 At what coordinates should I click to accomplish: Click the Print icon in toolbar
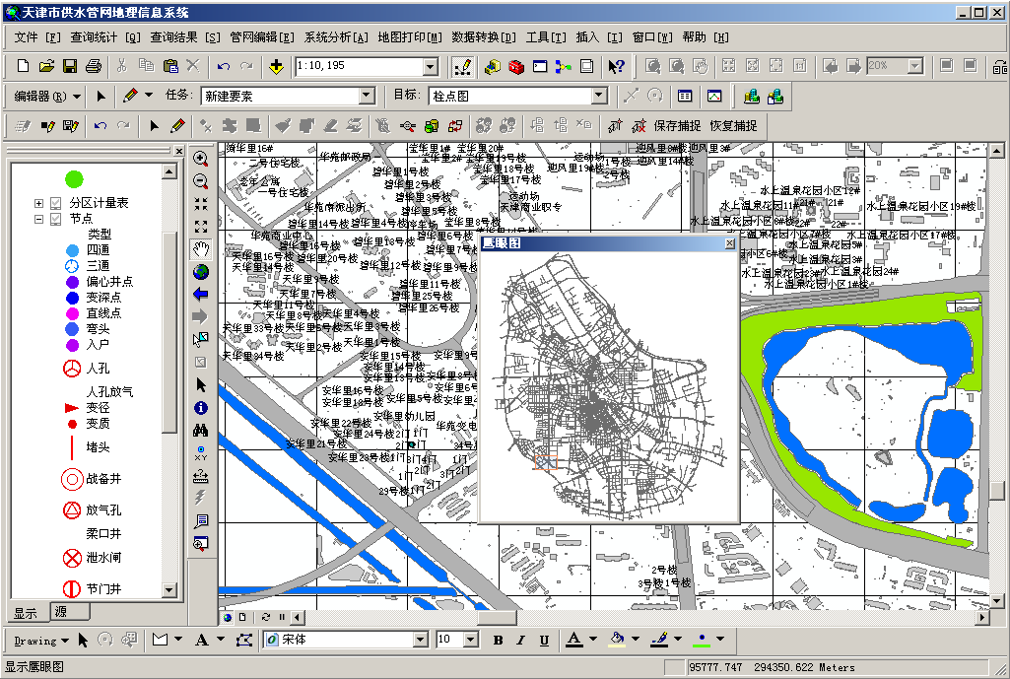(94, 66)
